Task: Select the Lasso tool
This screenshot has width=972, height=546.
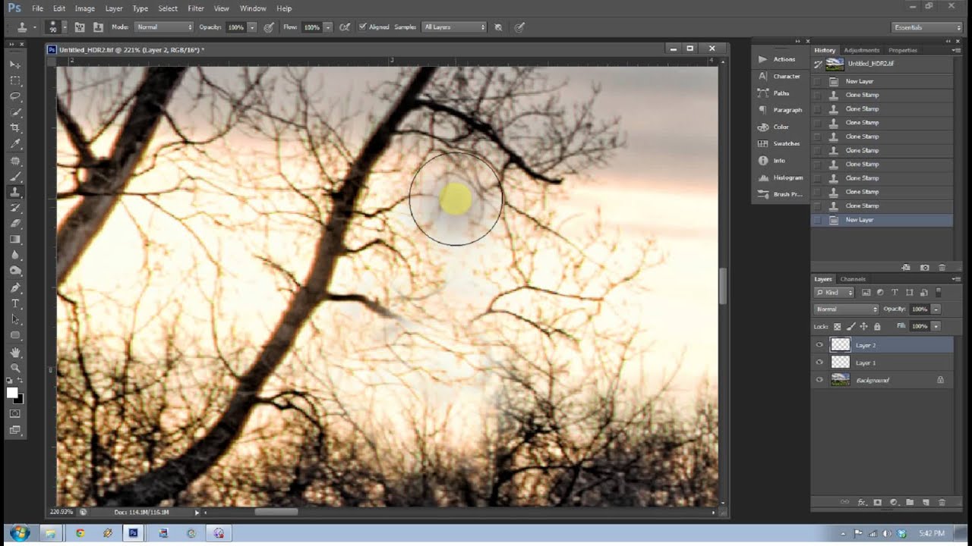Action: coord(15,96)
